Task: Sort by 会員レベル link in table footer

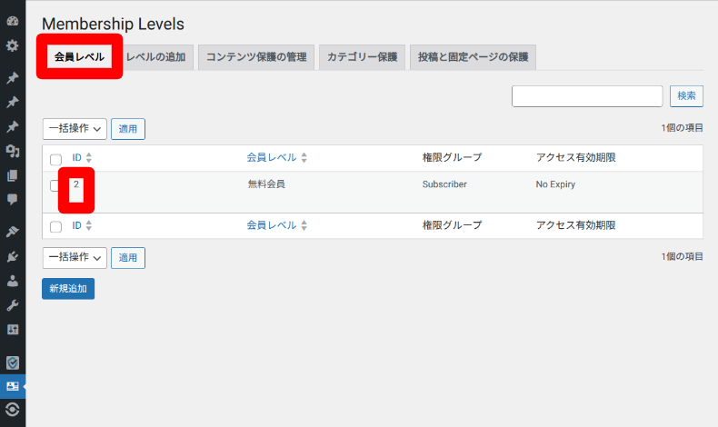Action: tap(272, 225)
